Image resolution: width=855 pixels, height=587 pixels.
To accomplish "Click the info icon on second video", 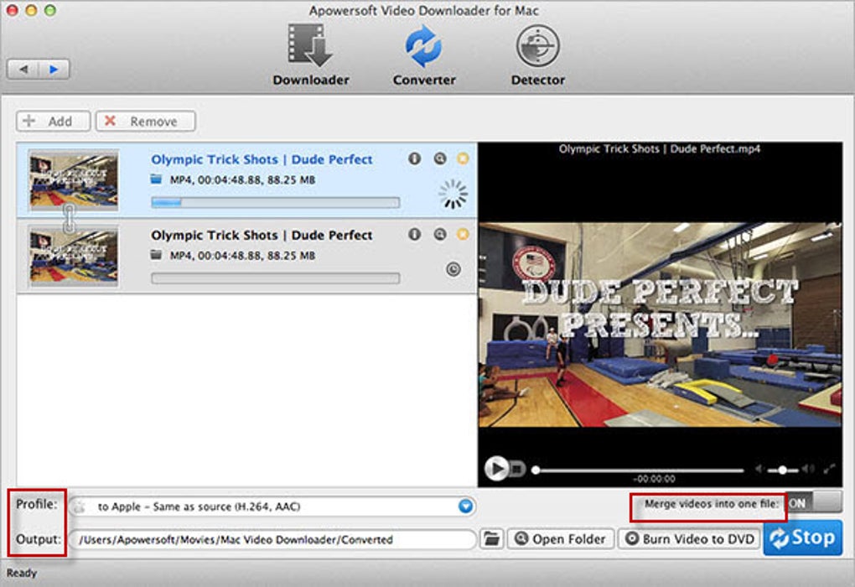I will (414, 235).
